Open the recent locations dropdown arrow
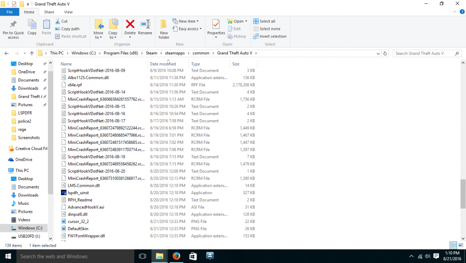 click(25, 54)
